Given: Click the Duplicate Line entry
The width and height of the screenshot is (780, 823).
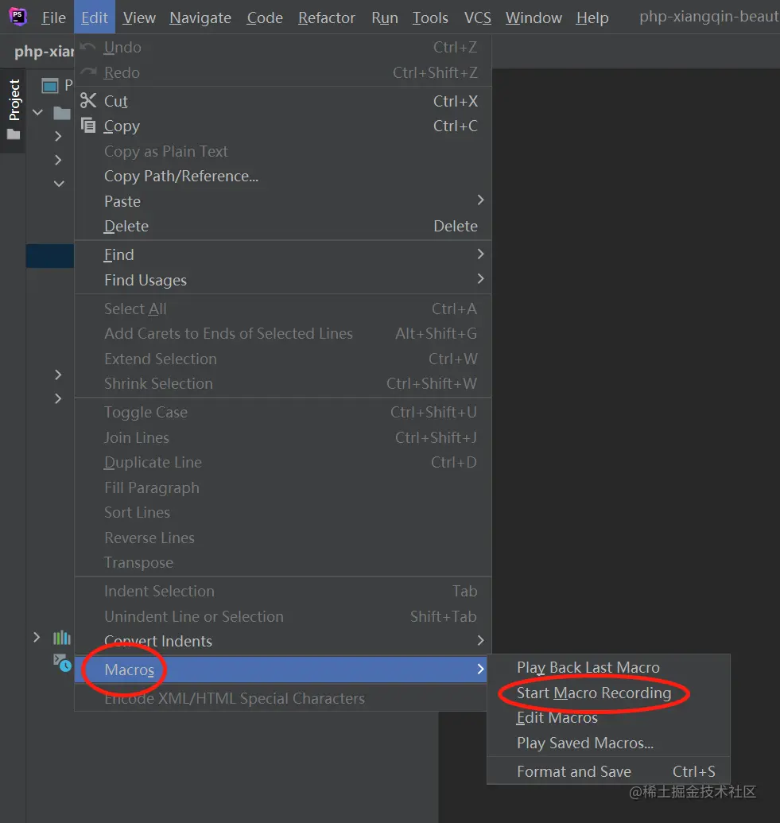Looking at the screenshot, I should pos(283,463).
